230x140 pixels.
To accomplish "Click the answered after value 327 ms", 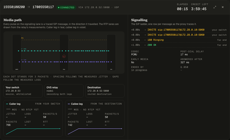I will click(x=185, y=62).
